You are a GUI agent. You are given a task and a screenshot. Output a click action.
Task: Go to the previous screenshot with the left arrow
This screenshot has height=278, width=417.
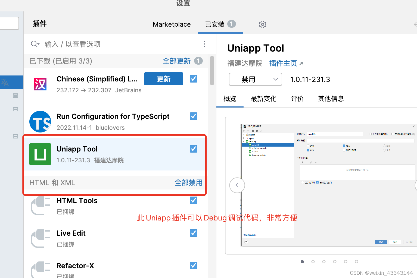click(x=237, y=185)
